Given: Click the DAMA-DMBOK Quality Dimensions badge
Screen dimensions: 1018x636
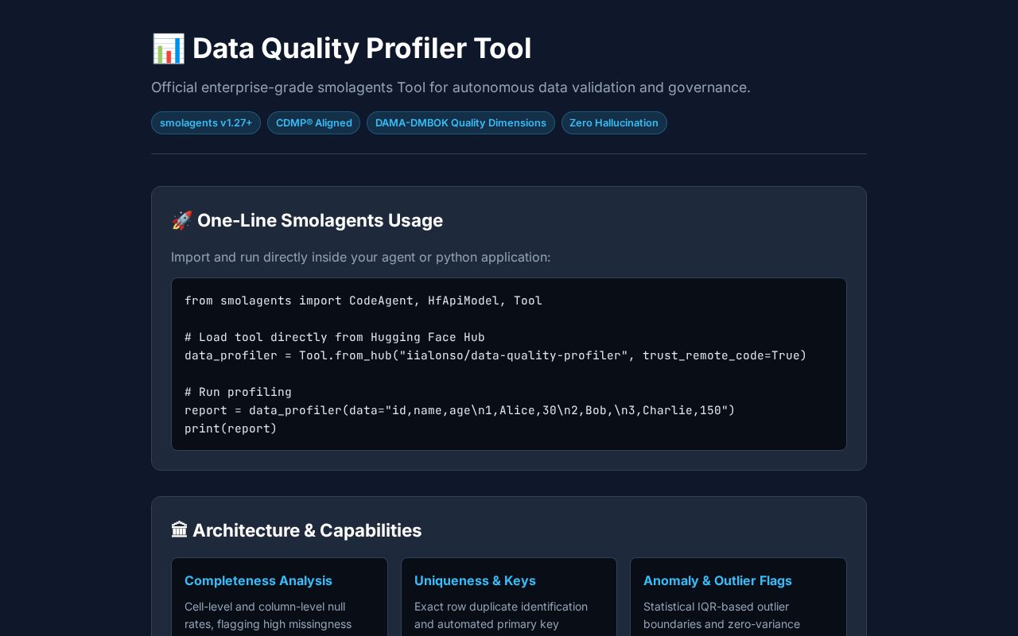Looking at the screenshot, I should pos(460,123).
